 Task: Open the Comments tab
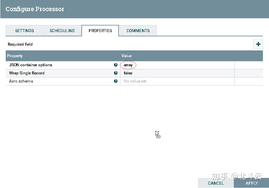point(138,31)
